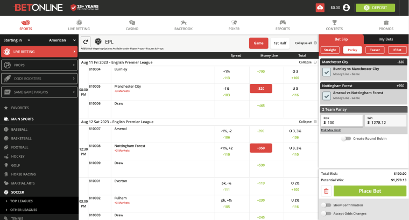Select Arsenal -390 money line
This screenshot has width=409, height=220.
tap(261, 131)
